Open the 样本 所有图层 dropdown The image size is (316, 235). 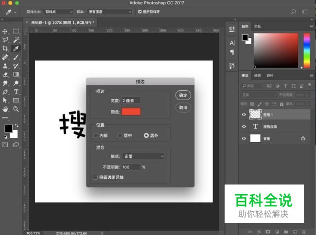pos(109,12)
